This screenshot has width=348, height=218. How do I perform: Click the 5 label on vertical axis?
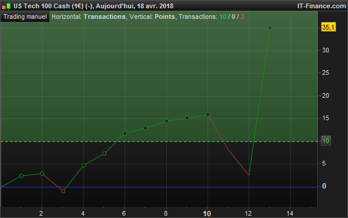(x=324, y=164)
